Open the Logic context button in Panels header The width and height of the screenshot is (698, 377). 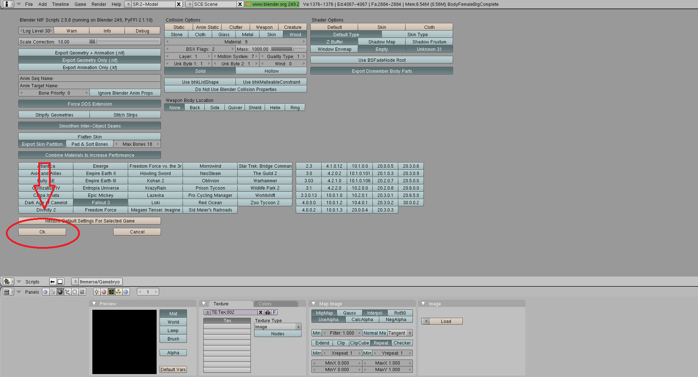pos(46,292)
